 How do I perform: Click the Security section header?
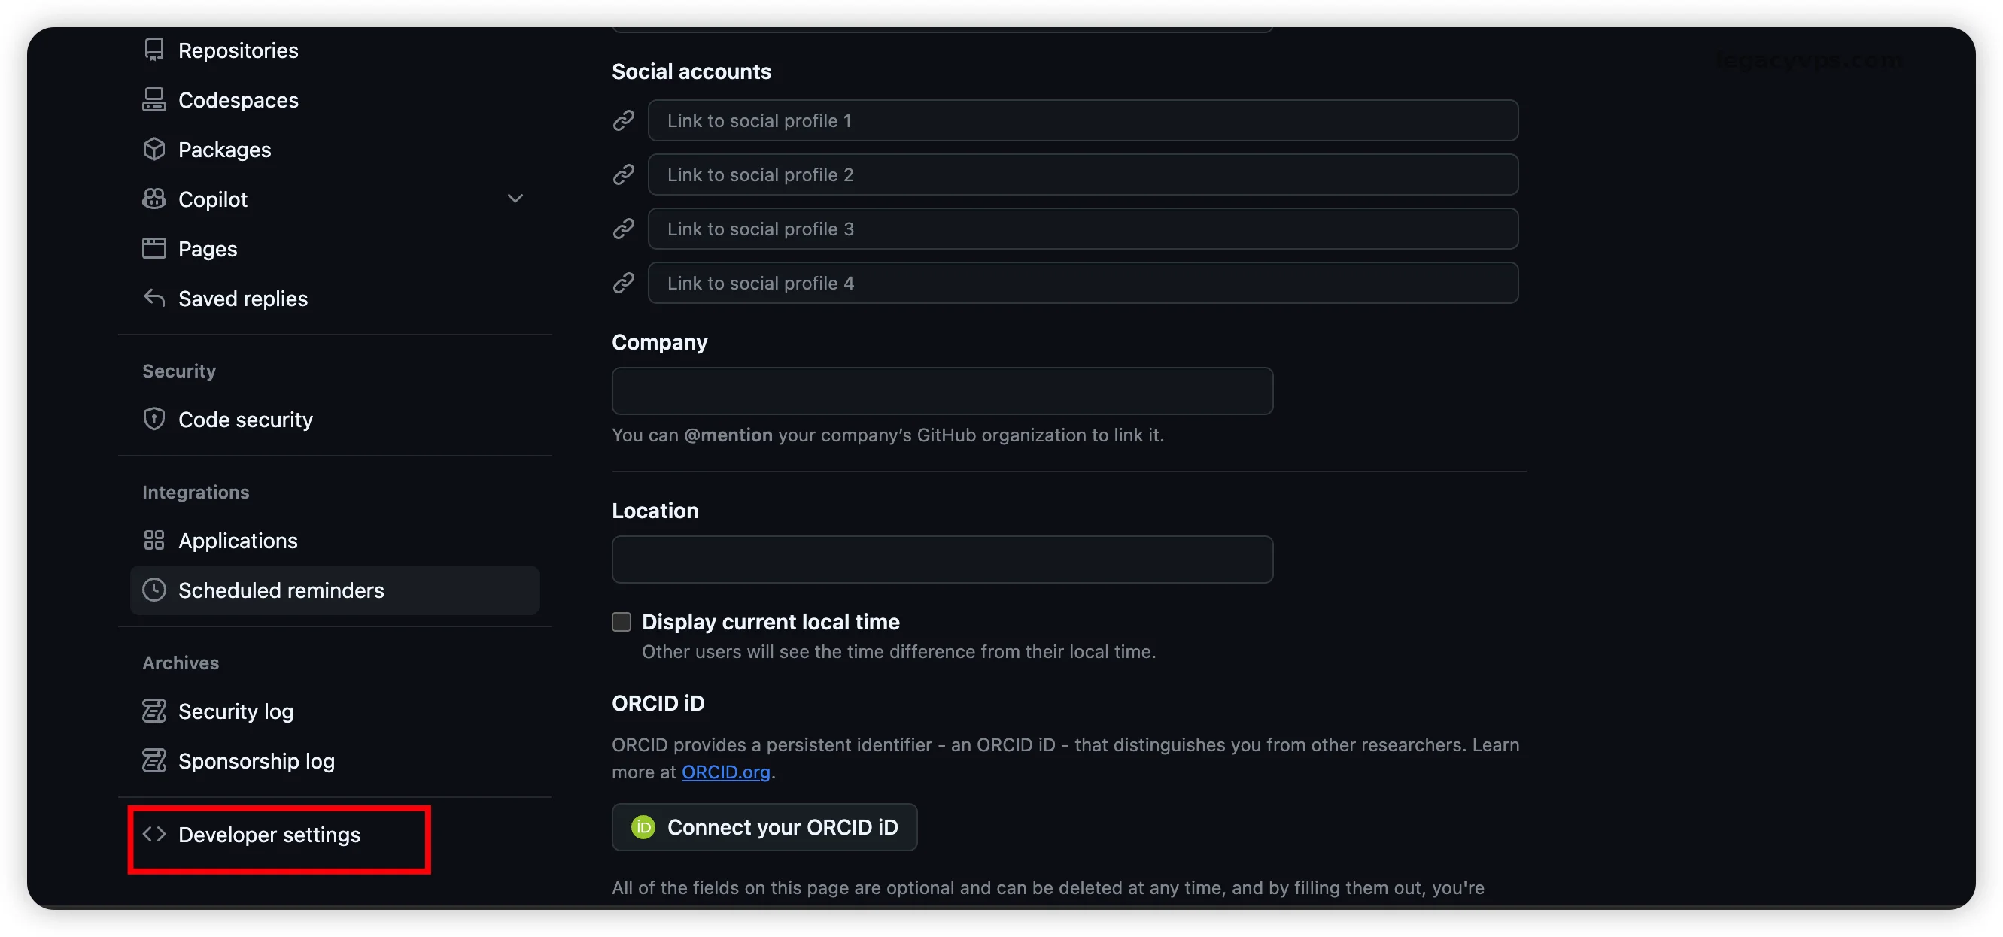tap(179, 371)
